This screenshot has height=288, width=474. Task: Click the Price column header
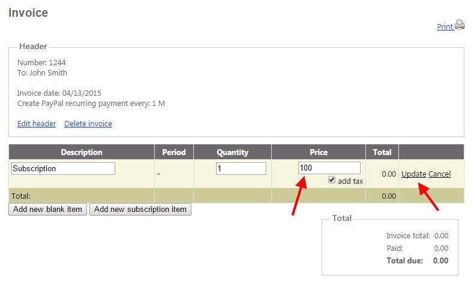click(319, 152)
